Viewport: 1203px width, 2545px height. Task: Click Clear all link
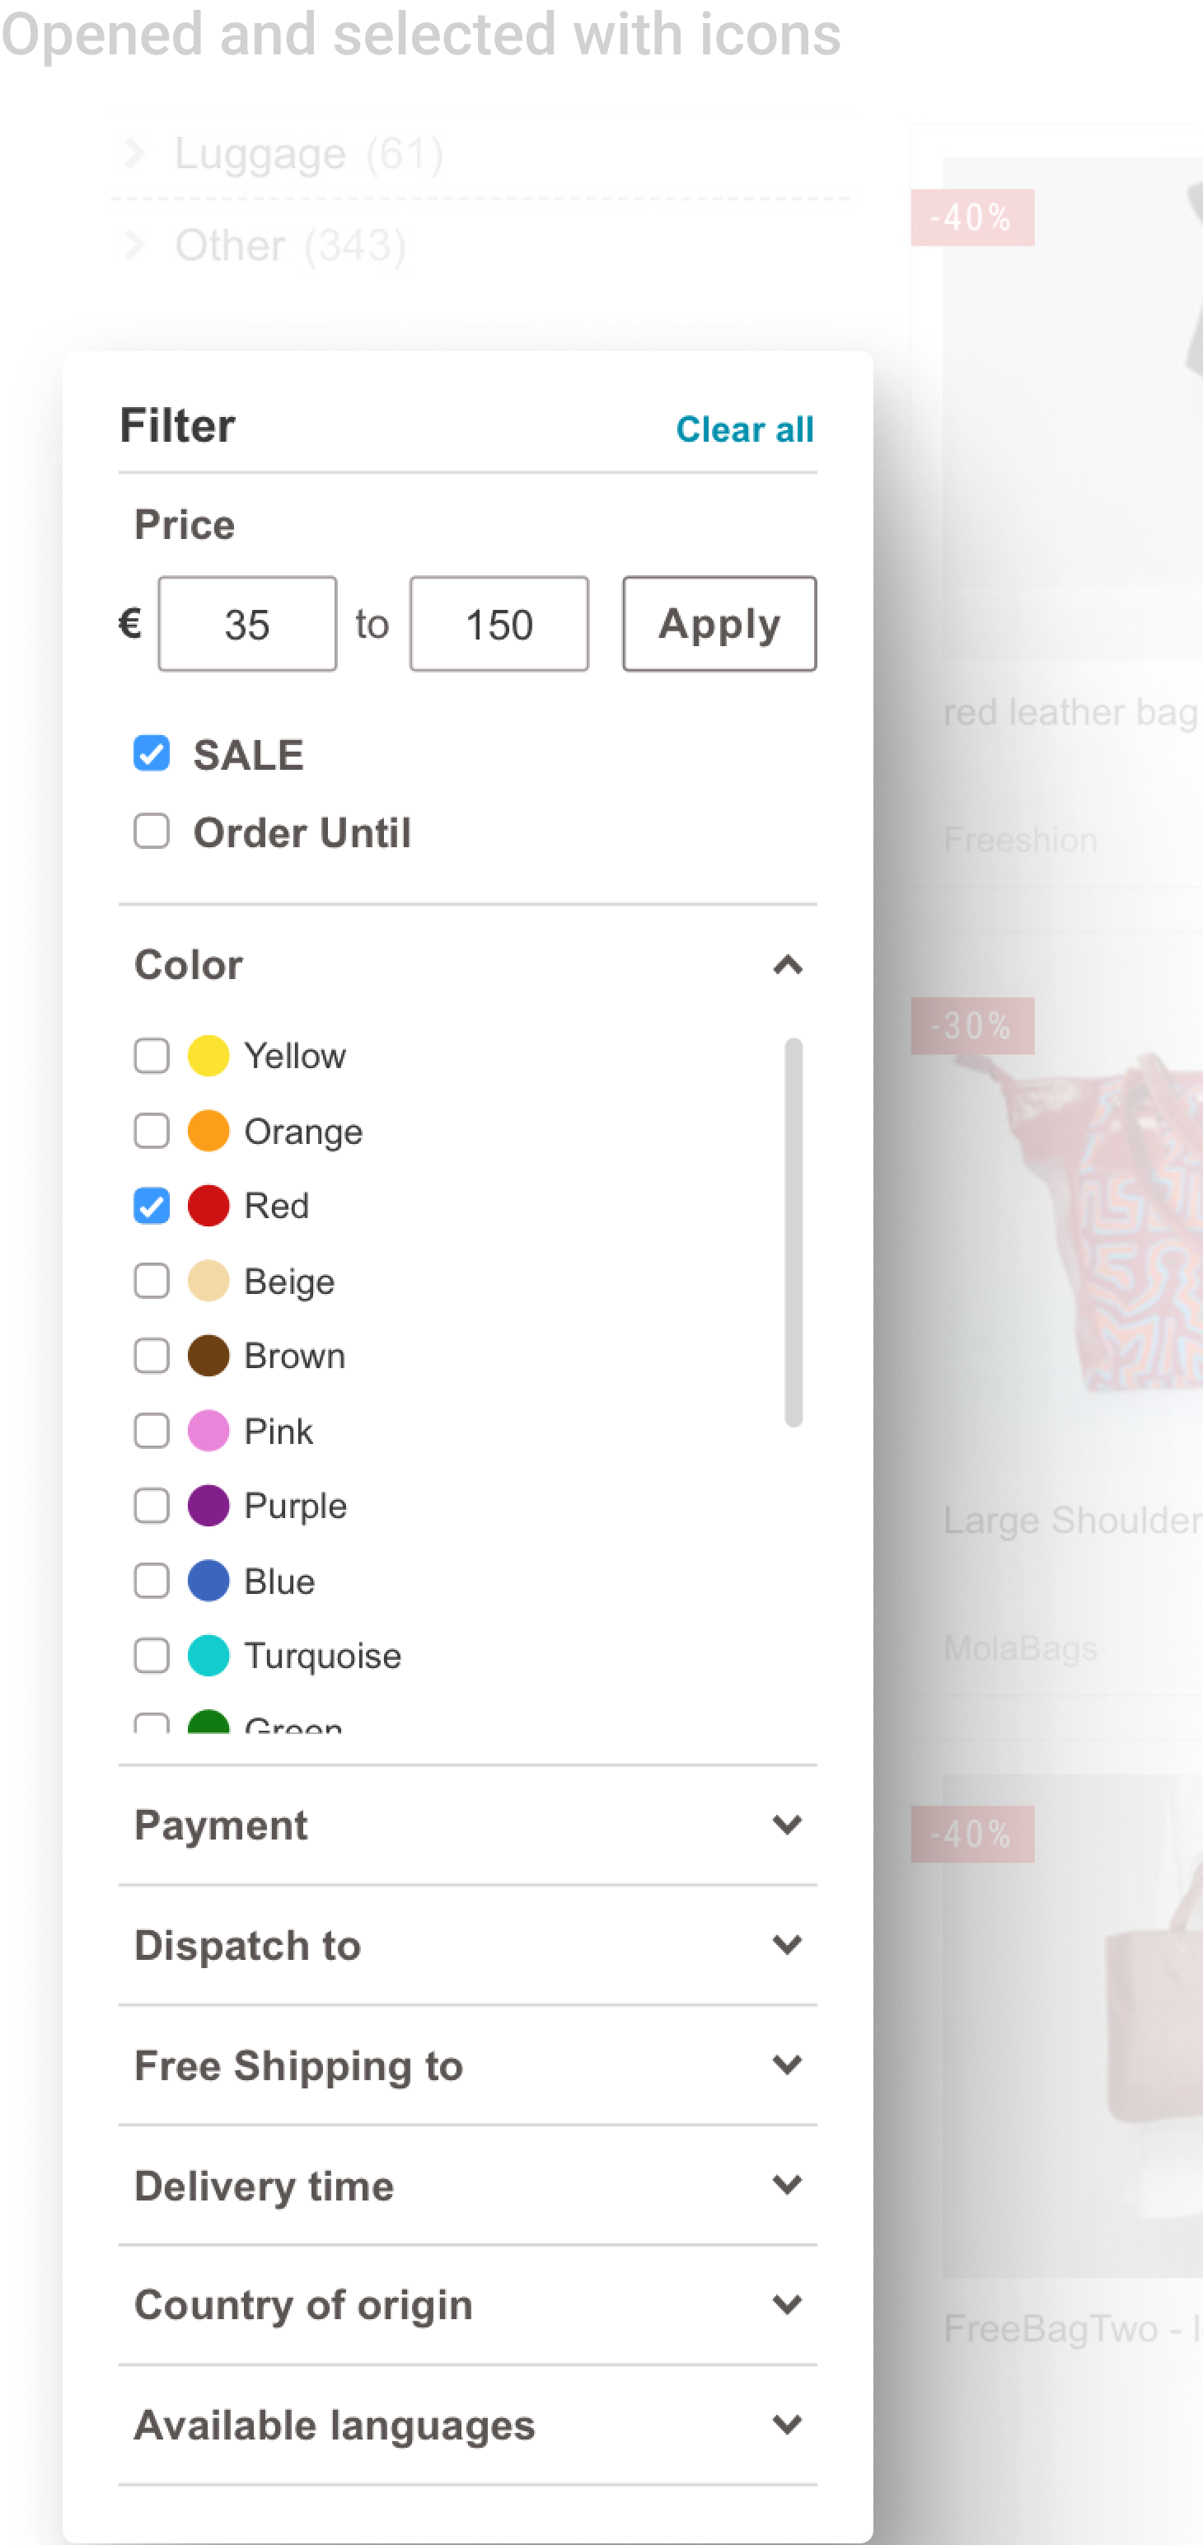[745, 429]
